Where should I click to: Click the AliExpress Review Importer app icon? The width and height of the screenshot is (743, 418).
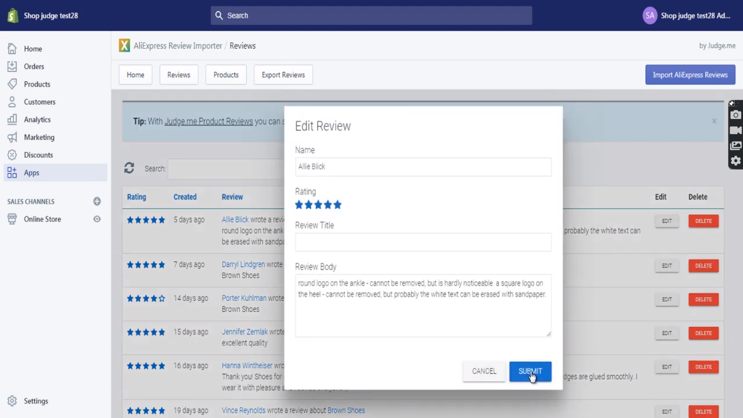[124, 46]
